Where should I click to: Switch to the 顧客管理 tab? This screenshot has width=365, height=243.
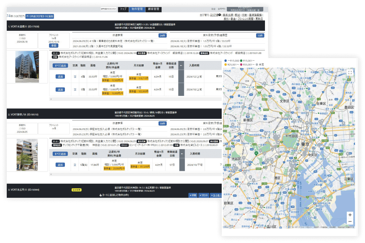(154, 9)
